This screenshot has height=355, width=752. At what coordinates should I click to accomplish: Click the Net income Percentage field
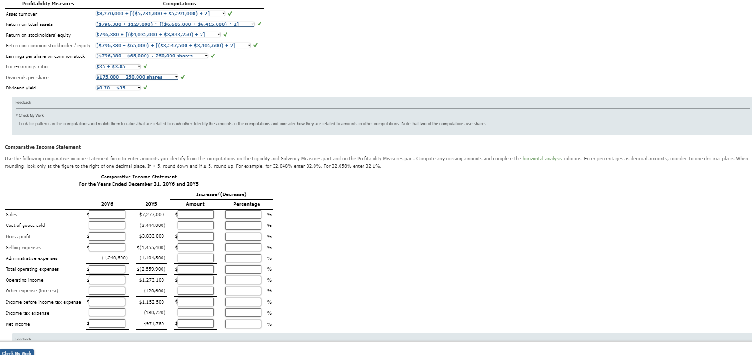pyautogui.click(x=243, y=323)
